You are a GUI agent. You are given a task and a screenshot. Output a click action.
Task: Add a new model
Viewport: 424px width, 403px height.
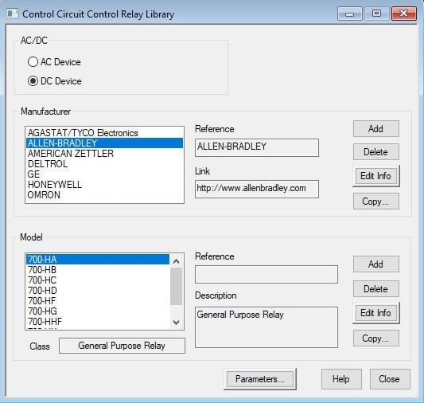click(x=375, y=264)
